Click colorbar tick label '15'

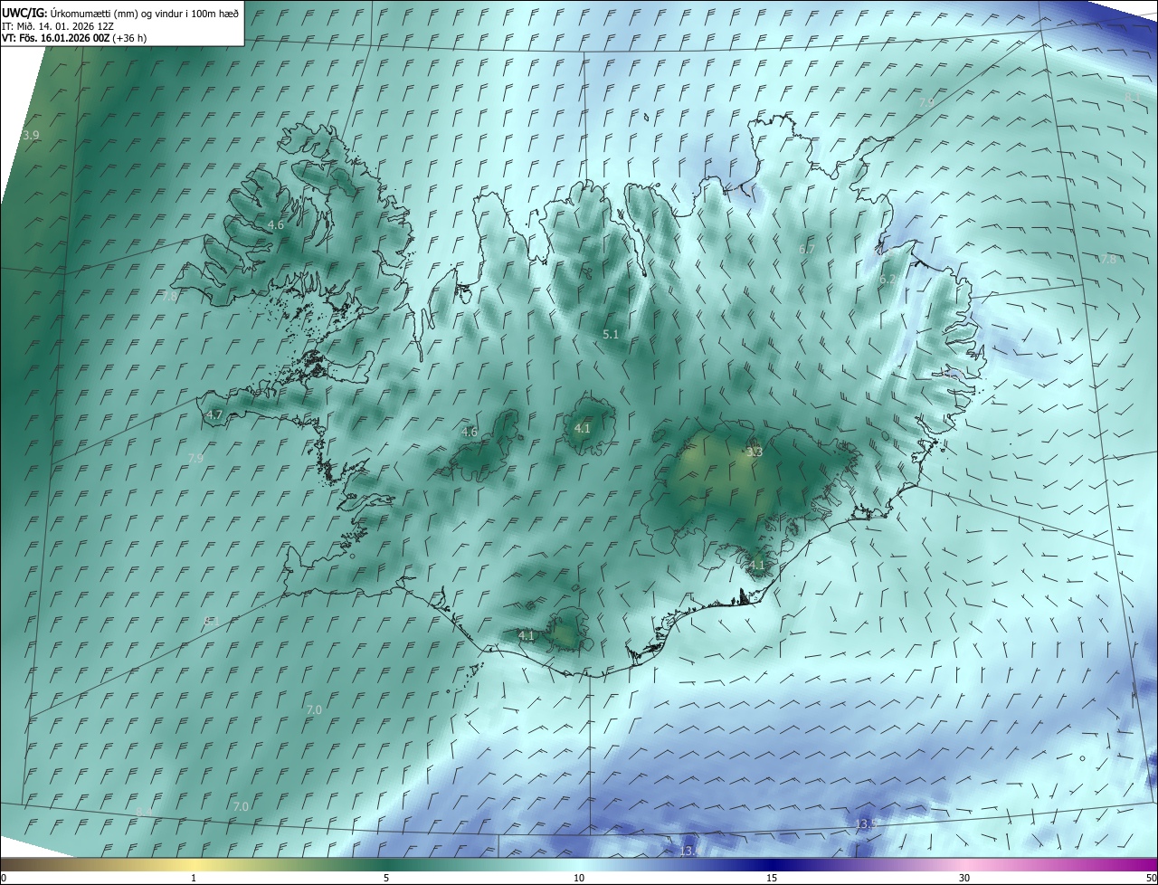[772, 878]
